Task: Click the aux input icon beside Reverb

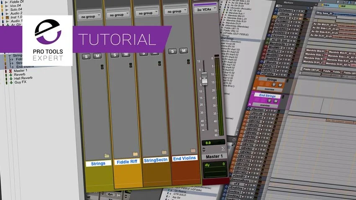Action: pos(10,74)
